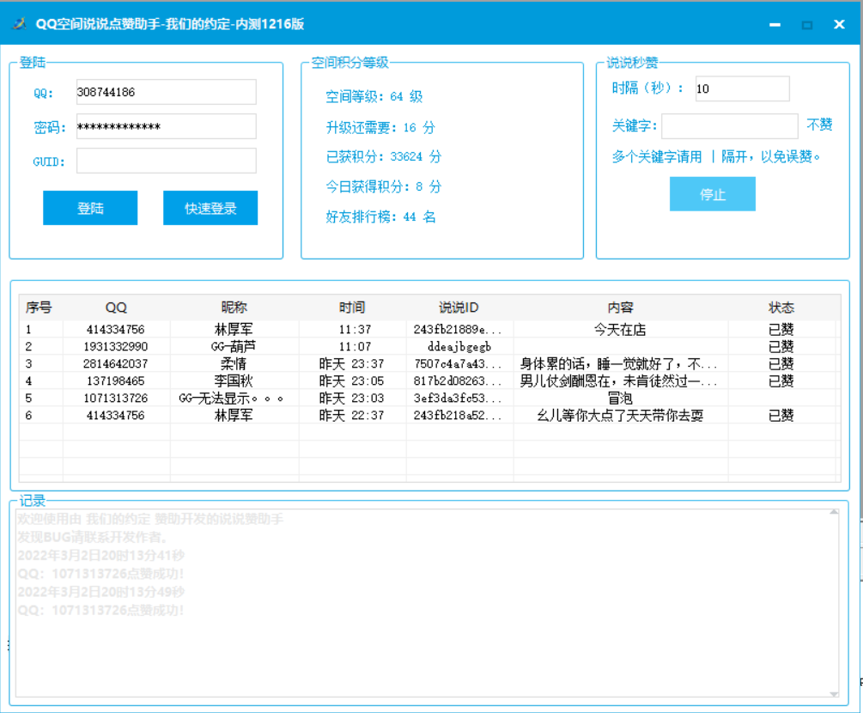
Task: Click the app icon in the title bar
Action: (x=19, y=24)
